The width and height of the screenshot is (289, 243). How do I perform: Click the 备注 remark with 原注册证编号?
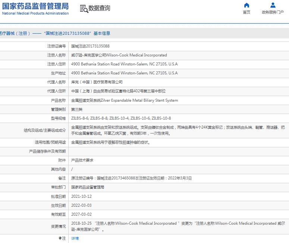[131, 178]
